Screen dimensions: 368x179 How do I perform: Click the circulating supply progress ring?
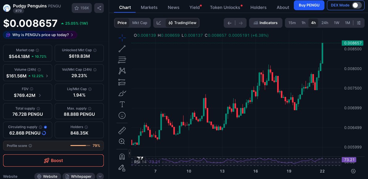click(44, 133)
